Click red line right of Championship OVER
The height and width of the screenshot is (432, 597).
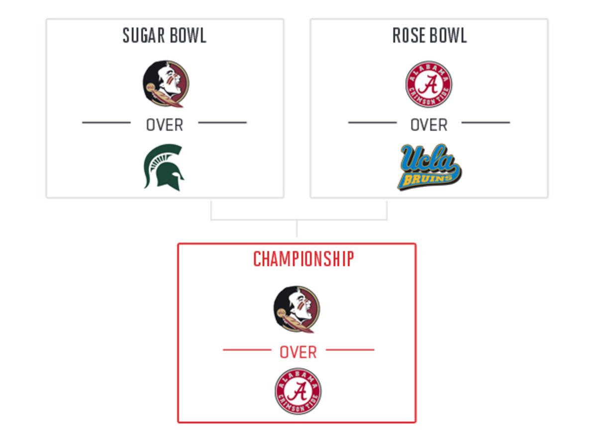pyautogui.click(x=350, y=350)
